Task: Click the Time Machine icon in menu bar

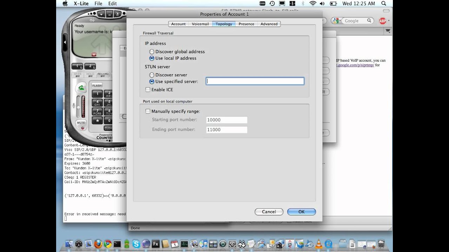Action: 272,3
